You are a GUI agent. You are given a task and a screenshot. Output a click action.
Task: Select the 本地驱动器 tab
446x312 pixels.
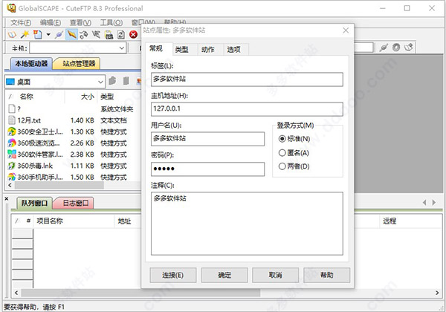coord(31,63)
